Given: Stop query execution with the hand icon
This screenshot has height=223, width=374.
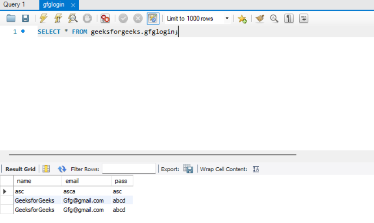Looking at the screenshot, I should point(87,18).
